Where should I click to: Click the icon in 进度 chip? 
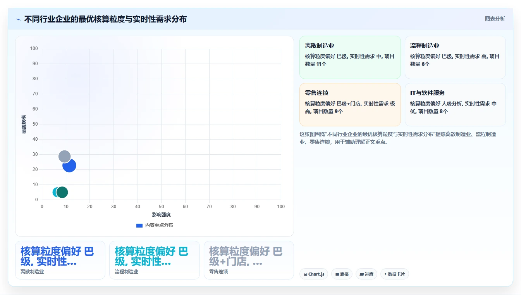tap(361, 274)
